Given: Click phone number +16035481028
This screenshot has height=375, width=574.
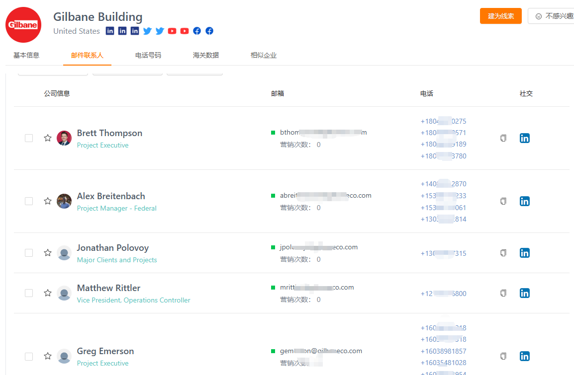Looking at the screenshot, I should [x=443, y=363].
